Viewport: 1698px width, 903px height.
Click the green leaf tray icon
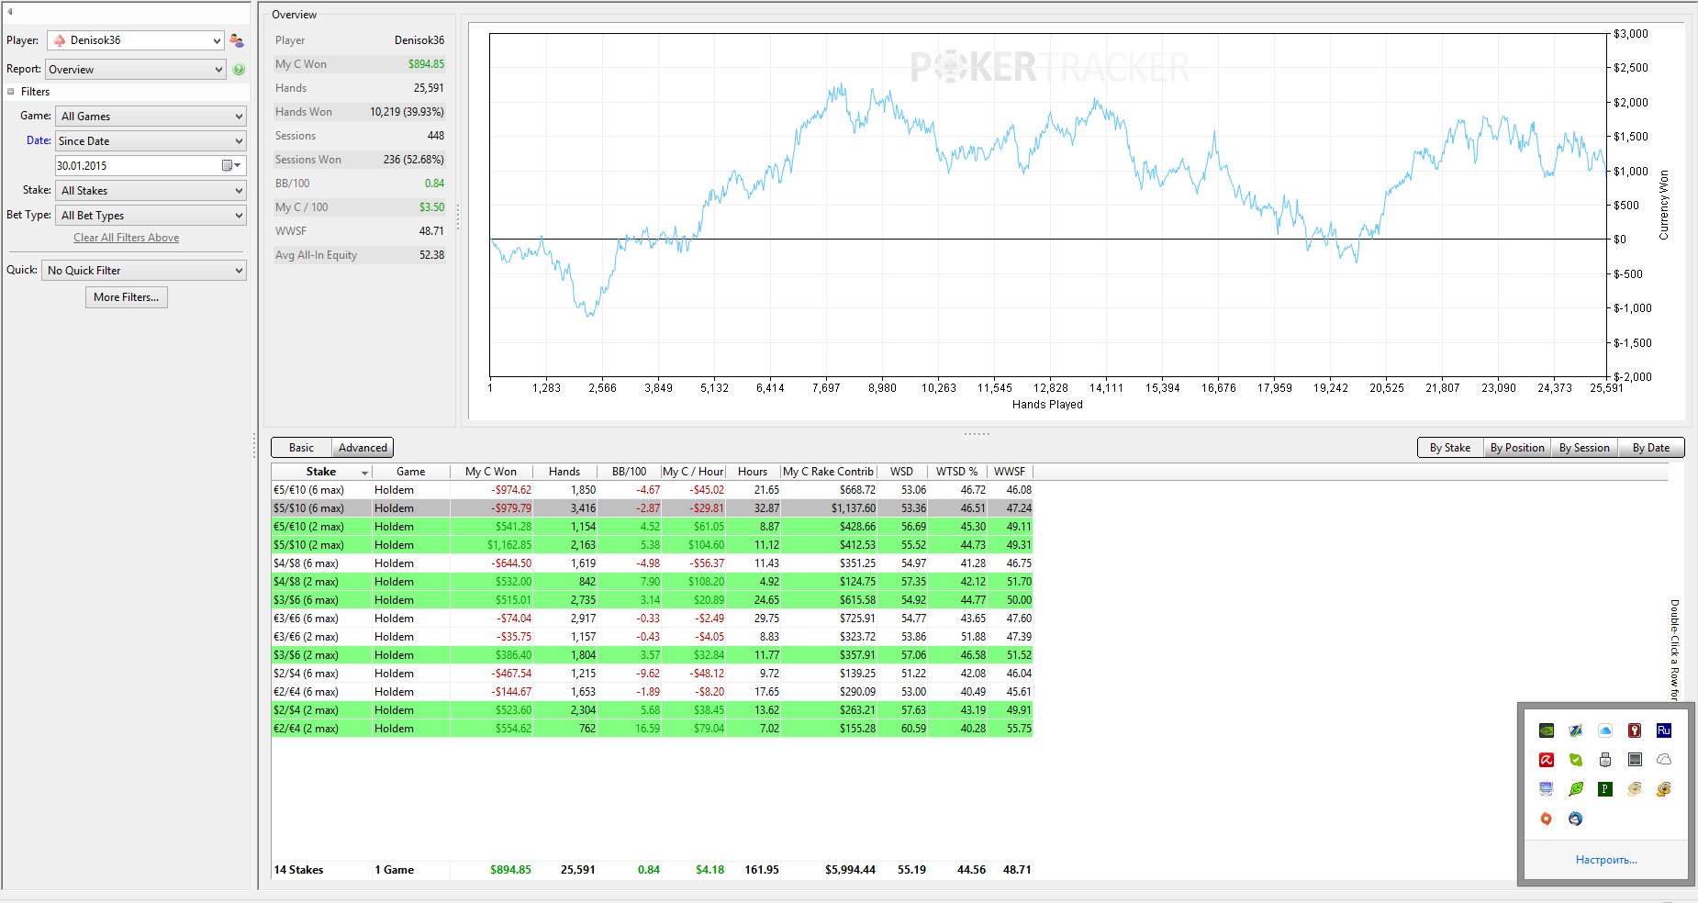pyautogui.click(x=1576, y=789)
